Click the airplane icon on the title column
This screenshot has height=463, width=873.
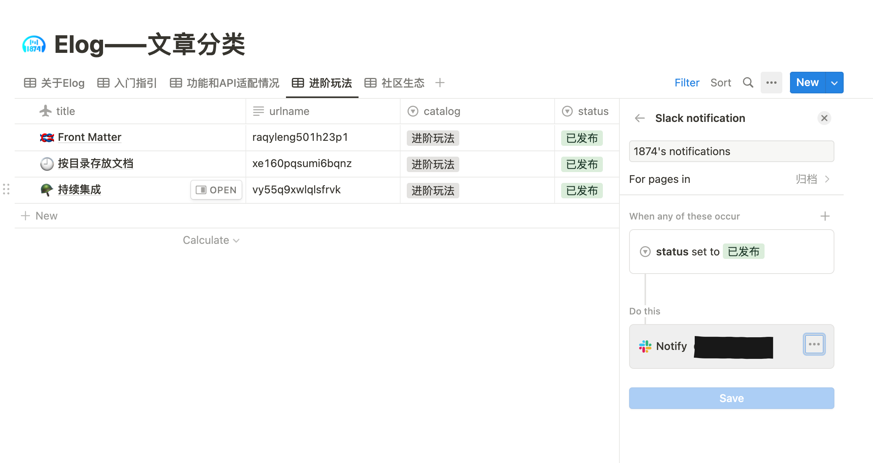point(46,111)
